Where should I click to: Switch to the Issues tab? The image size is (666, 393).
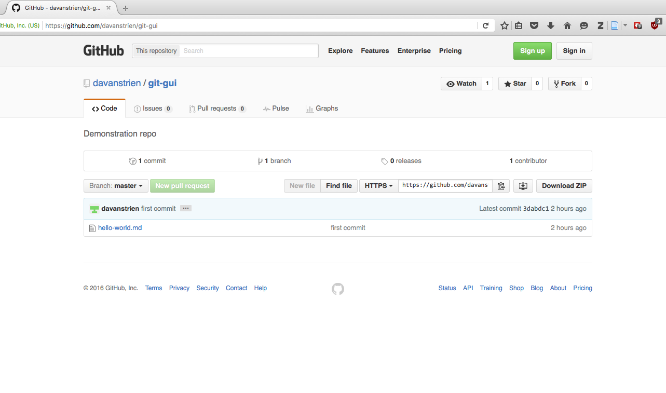[x=152, y=108]
